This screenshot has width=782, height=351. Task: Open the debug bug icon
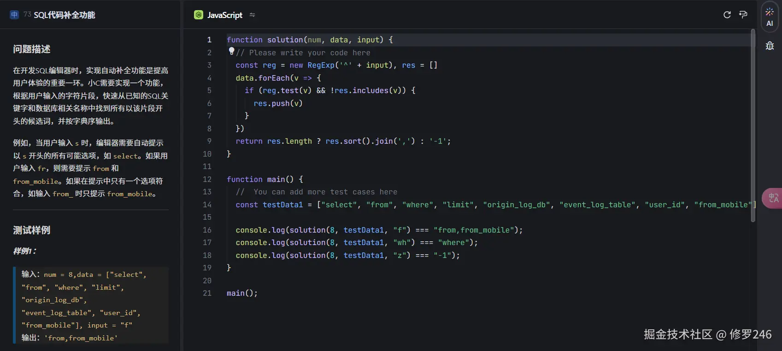click(770, 46)
